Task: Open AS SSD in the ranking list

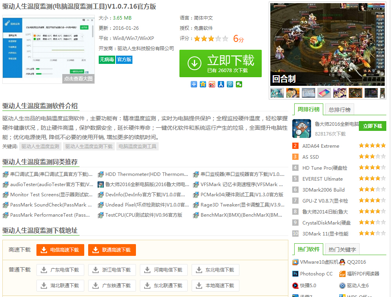Action: pyautogui.click(x=310, y=157)
